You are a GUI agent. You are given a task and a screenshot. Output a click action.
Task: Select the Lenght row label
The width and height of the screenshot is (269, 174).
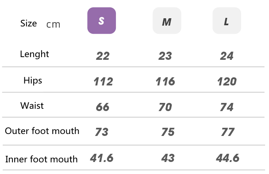(x=34, y=54)
